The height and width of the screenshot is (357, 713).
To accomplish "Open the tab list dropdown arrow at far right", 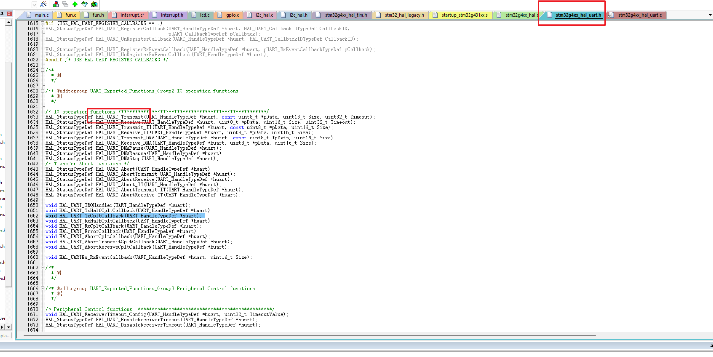I will click(710, 15).
